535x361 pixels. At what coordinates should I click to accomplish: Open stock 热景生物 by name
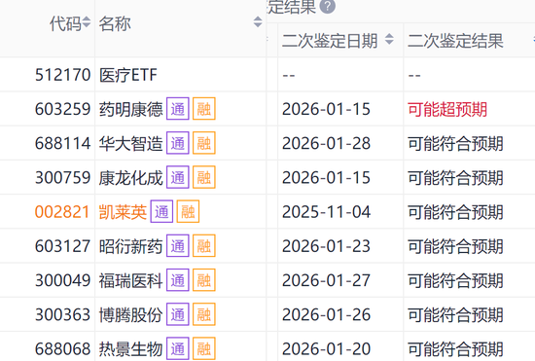coord(130,349)
